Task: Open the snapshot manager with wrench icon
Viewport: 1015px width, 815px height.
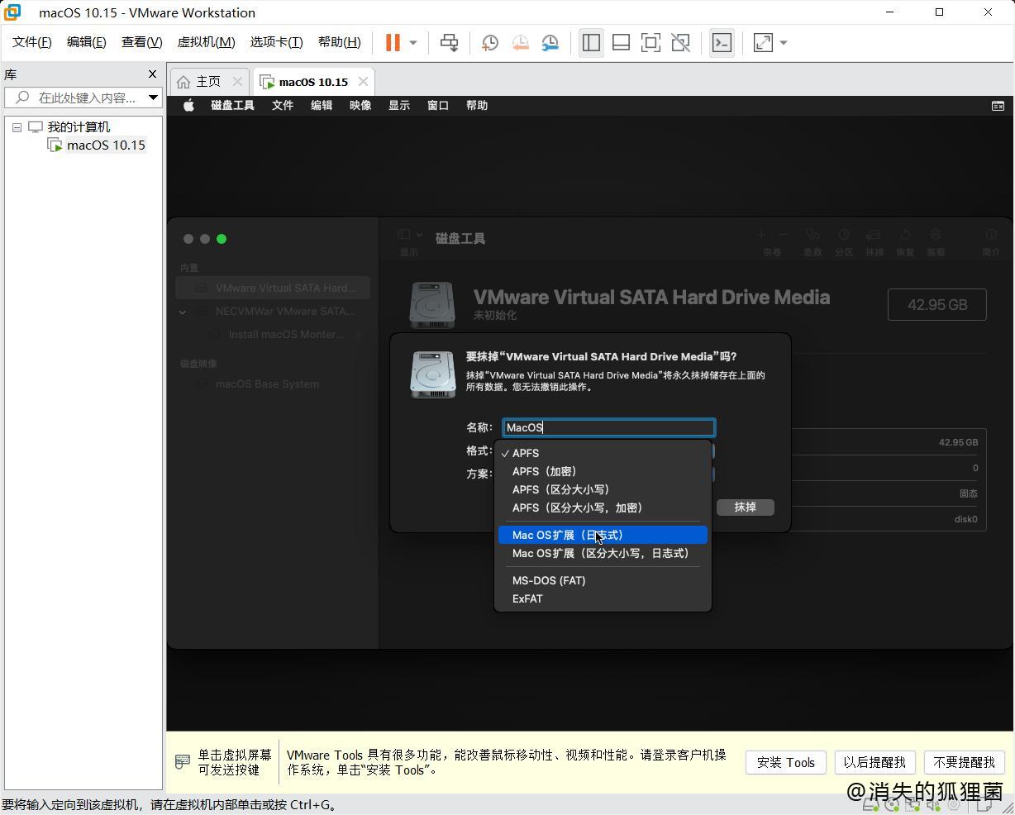Action: (550, 42)
